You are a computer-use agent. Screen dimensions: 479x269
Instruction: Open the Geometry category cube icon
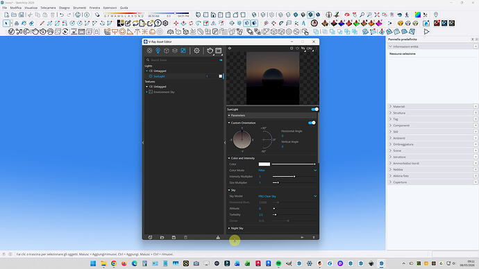pyautogui.click(x=167, y=51)
